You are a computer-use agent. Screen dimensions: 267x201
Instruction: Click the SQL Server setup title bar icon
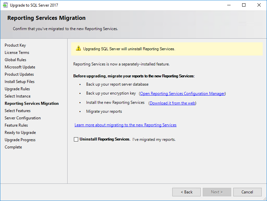5,5
